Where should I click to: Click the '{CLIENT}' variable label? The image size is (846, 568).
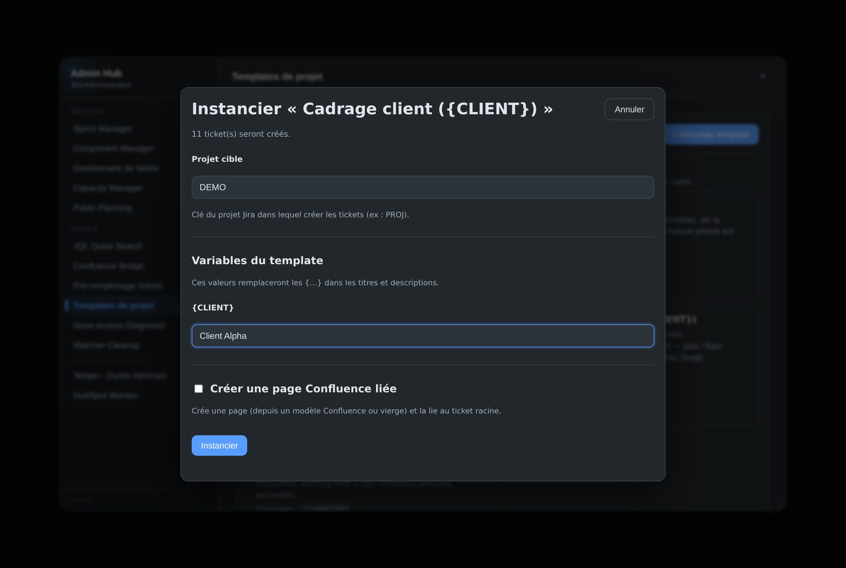213,307
